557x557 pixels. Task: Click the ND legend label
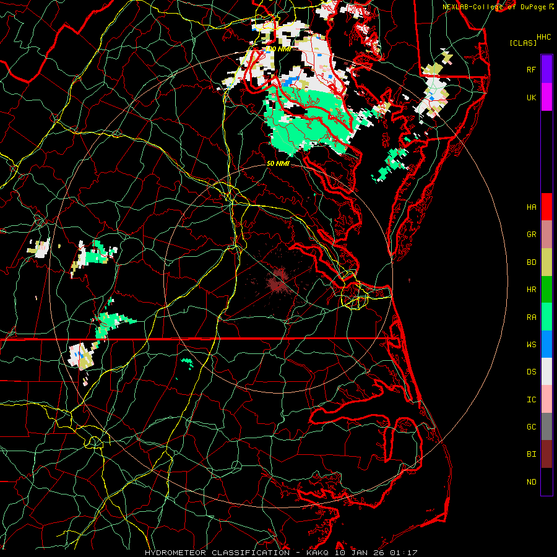point(531,481)
